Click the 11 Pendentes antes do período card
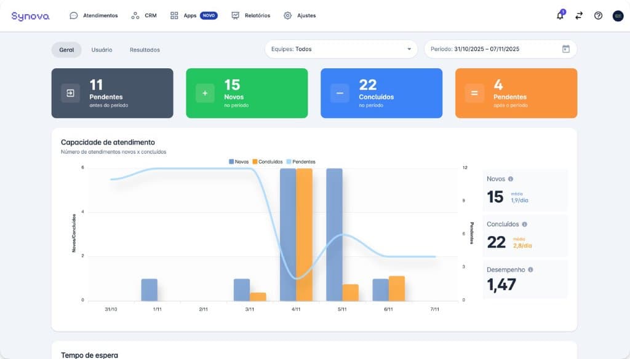630x359 pixels. (112, 93)
